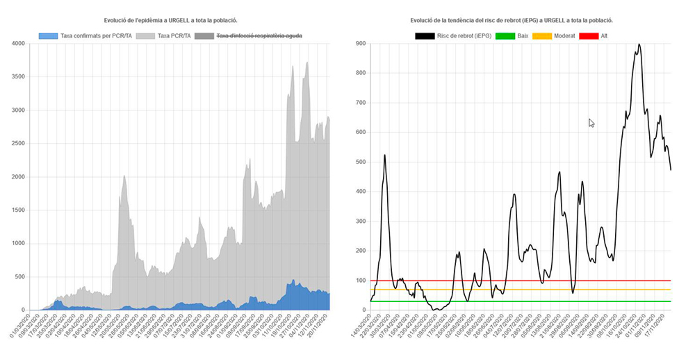Image resolution: width=695 pixels, height=350 pixels.
Task: Click the 900 label on the right chart axis
Action: pos(361,44)
